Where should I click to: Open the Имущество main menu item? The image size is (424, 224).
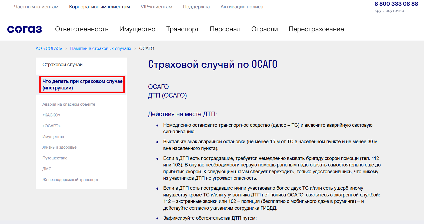tap(137, 29)
